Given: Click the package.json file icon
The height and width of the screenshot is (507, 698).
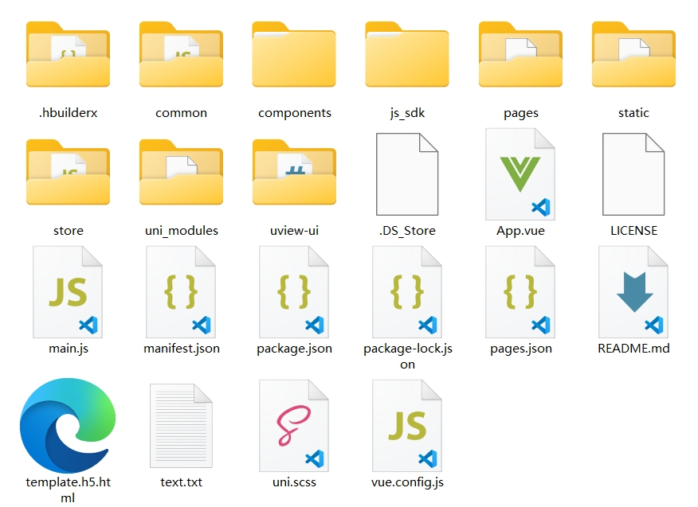Looking at the screenshot, I should [294, 292].
